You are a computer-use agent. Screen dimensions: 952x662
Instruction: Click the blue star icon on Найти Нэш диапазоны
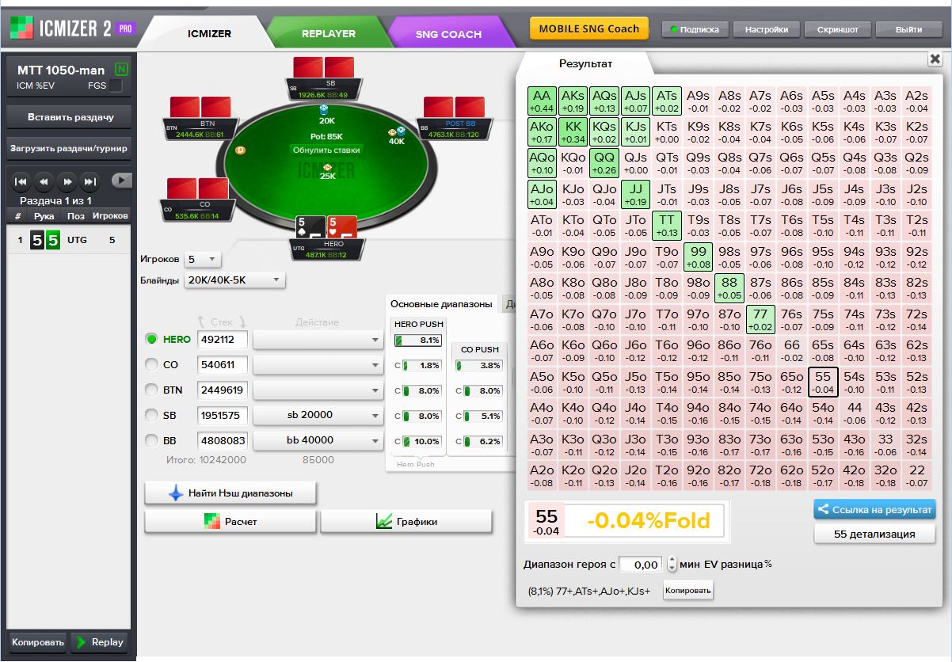tap(176, 493)
